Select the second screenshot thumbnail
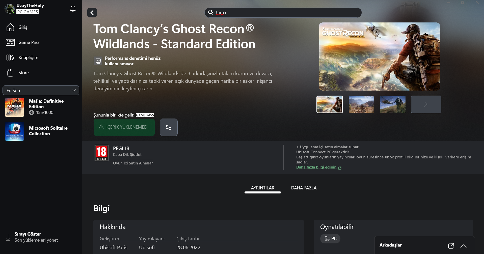This screenshot has width=484, height=254. coord(361,104)
